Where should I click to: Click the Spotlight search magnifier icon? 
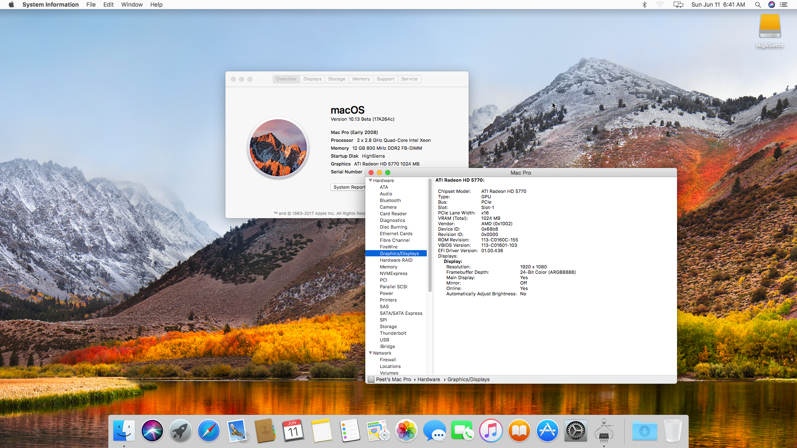pyautogui.click(x=758, y=5)
